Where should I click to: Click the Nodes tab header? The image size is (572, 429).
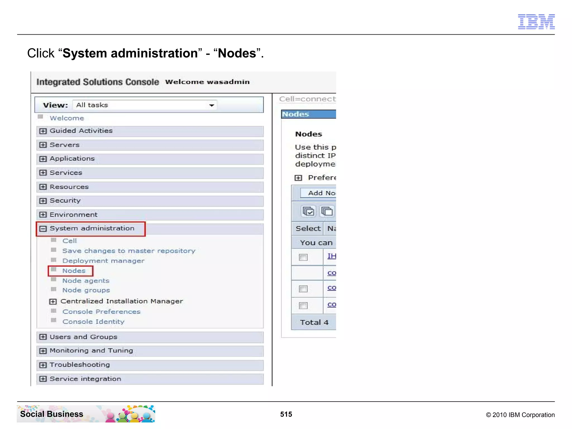click(309, 114)
